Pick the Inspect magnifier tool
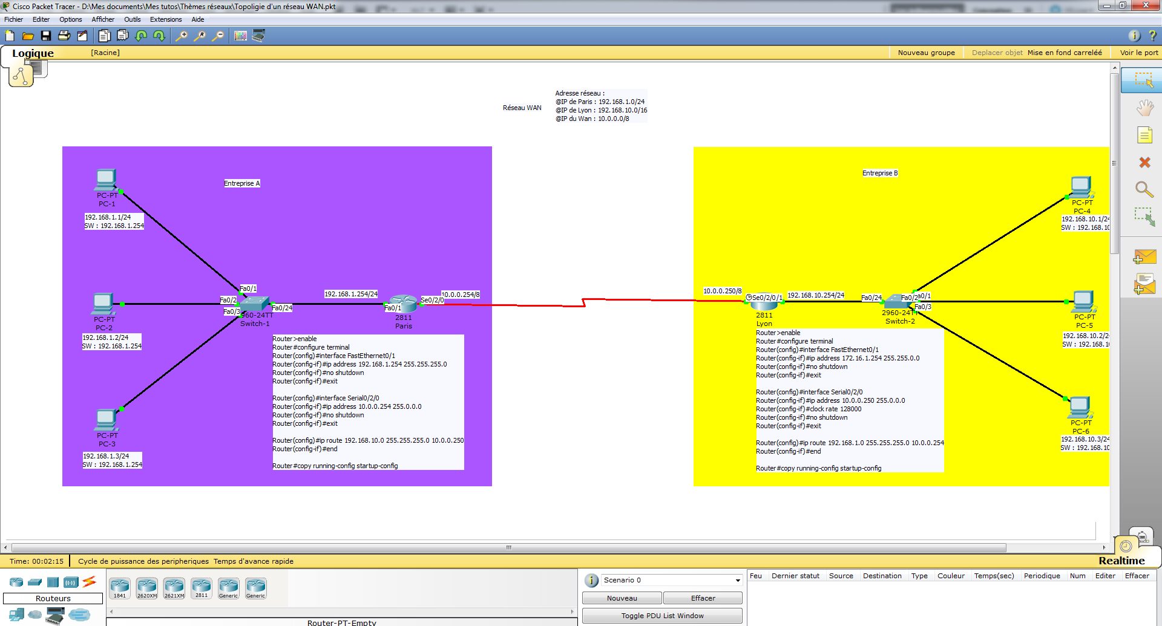The width and height of the screenshot is (1162, 626). pos(1144,189)
